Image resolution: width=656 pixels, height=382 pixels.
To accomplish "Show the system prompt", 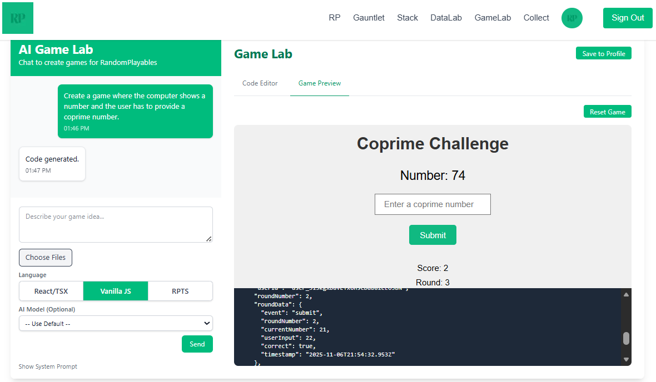I will click(x=48, y=366).
